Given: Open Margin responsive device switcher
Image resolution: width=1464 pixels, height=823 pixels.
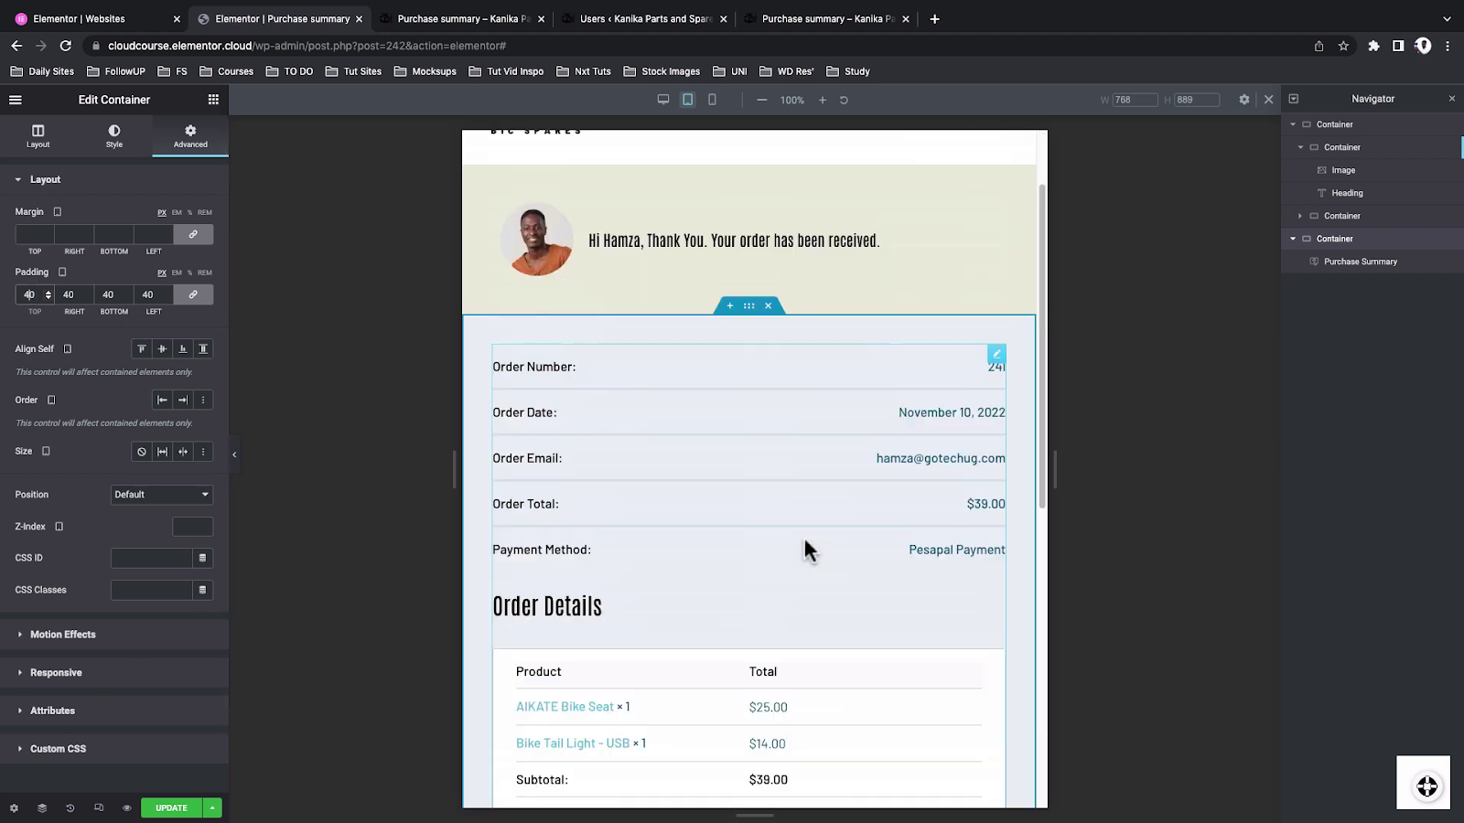Looking at the screenshot, I should [58, 212].
